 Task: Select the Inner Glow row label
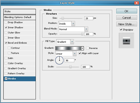tap(14, 38)
